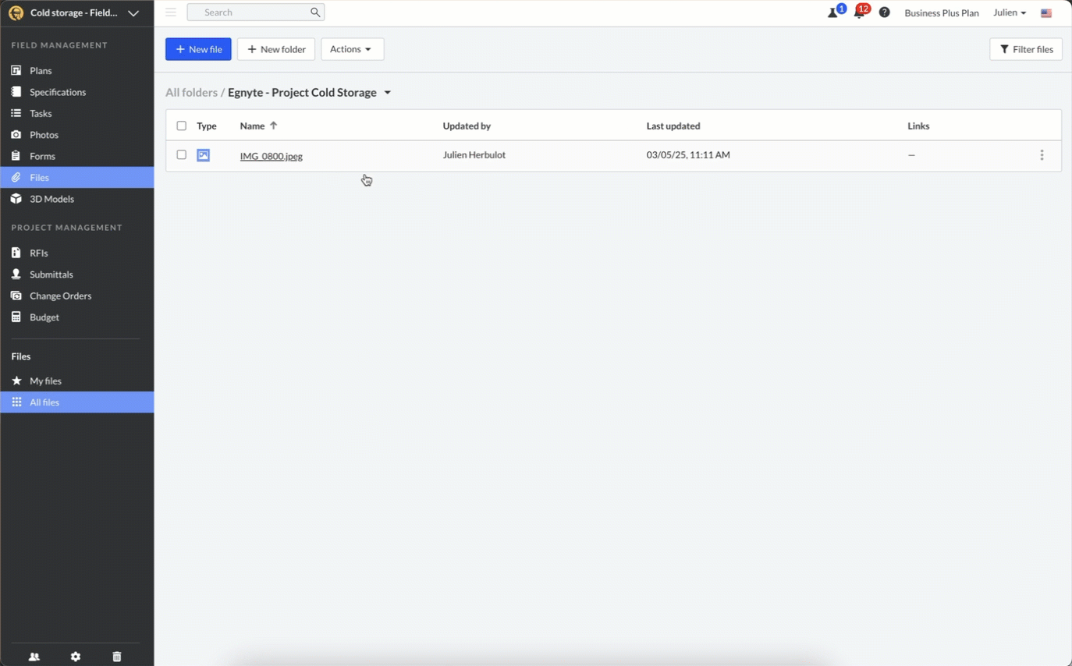Click the JPEG image file type icon
1072x666 pixels.
click(x=204, y=155)
